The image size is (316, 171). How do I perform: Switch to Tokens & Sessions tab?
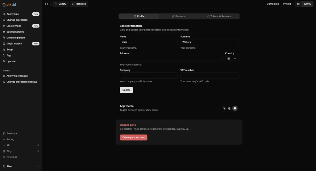tap(219, 16)
